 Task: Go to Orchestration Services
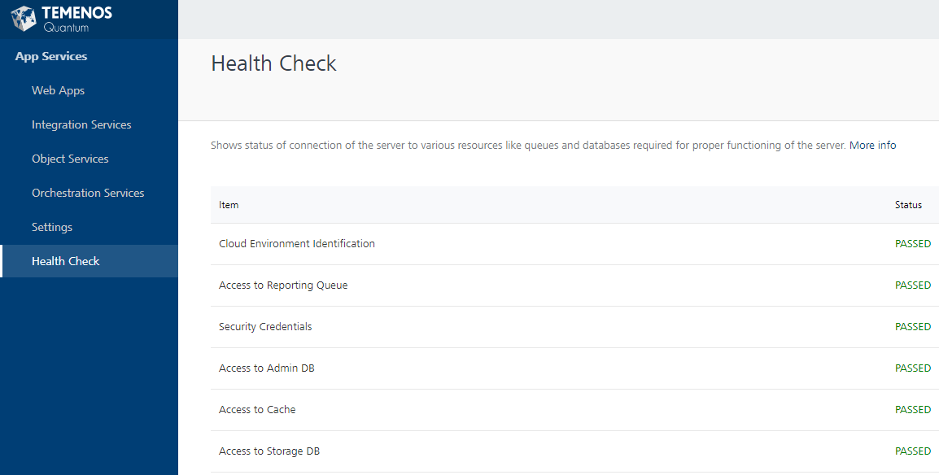(x=88, y=193)
